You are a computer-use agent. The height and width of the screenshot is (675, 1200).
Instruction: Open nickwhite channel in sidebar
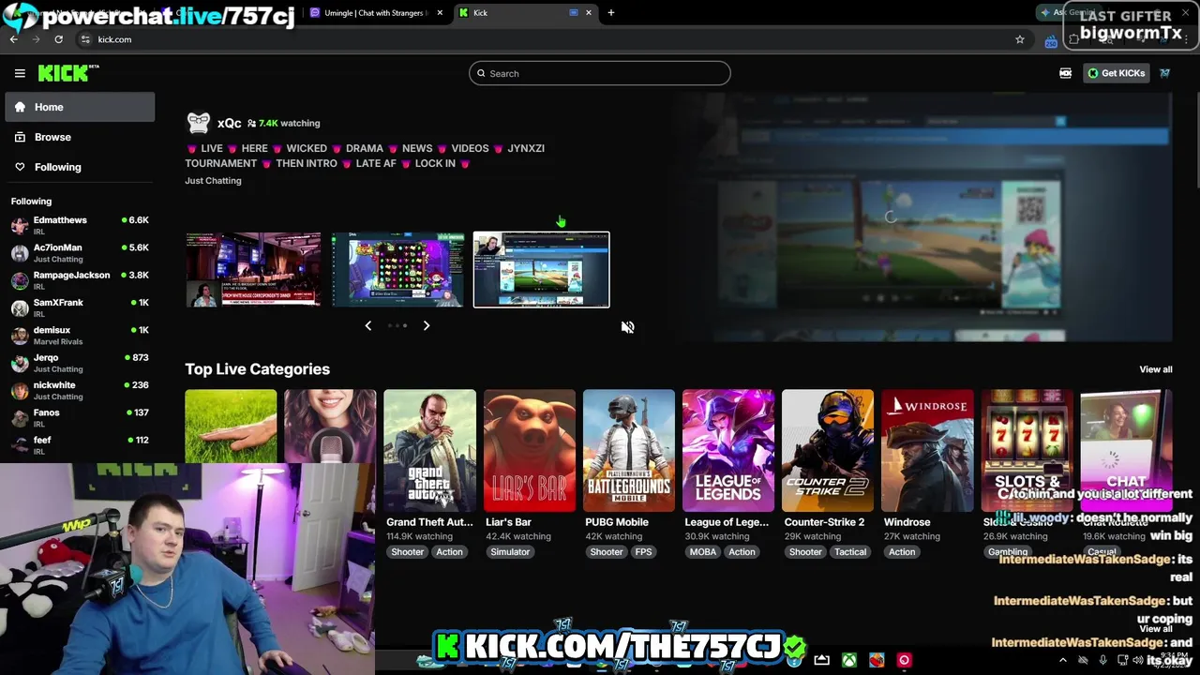80,390
